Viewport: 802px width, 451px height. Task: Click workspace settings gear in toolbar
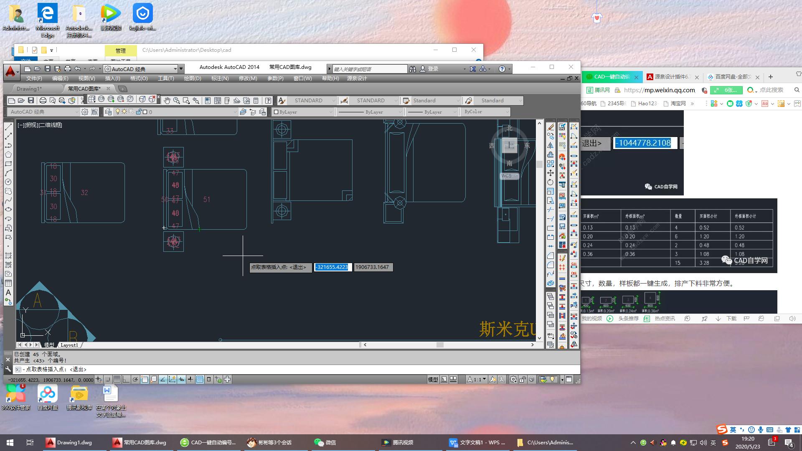point(85,112)
